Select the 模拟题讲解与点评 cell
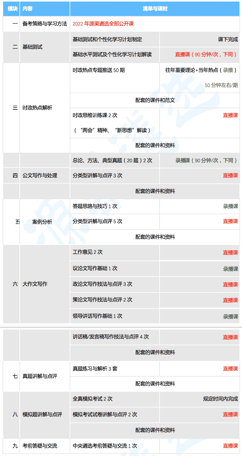Screen dimensions: 242x456 45,415
